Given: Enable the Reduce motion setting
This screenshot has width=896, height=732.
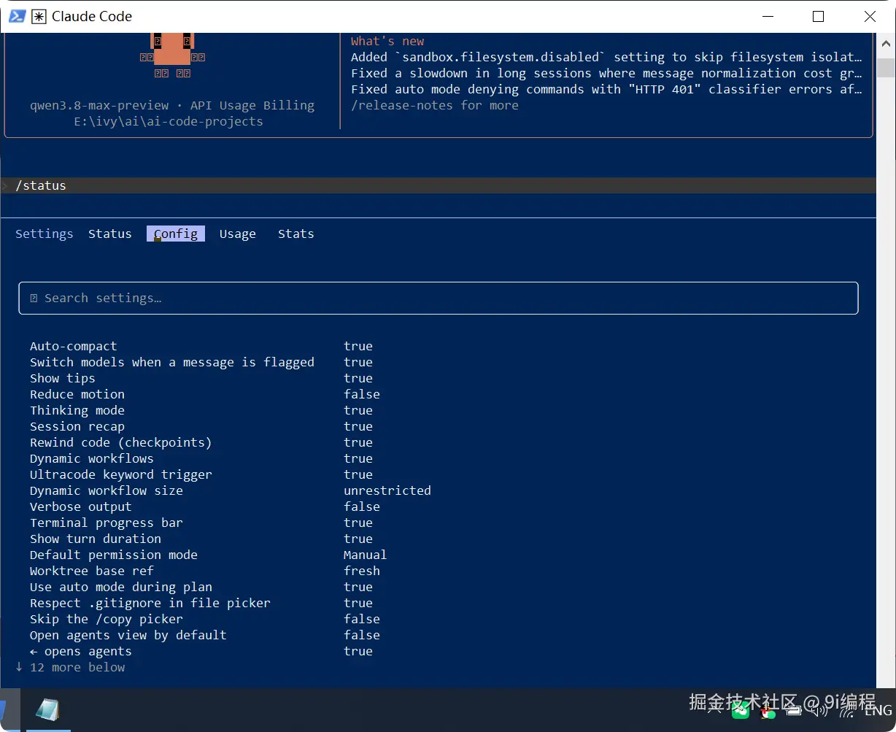Looking at the screenshot, I should coord(205,394).
